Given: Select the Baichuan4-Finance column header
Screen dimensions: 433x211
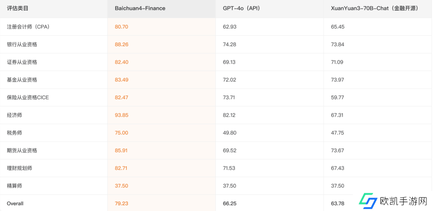Looking at the screenshot, I should (x=140, y=8).
